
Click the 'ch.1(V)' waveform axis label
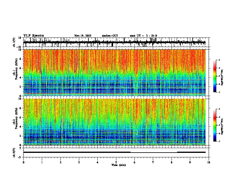tap(14, 42)
